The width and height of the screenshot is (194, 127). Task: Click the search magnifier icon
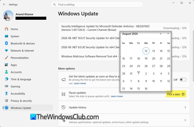54,5
